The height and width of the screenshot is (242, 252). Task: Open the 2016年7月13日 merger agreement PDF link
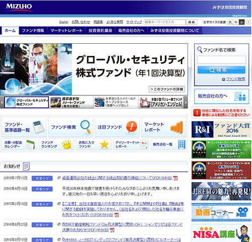(117, 178)
